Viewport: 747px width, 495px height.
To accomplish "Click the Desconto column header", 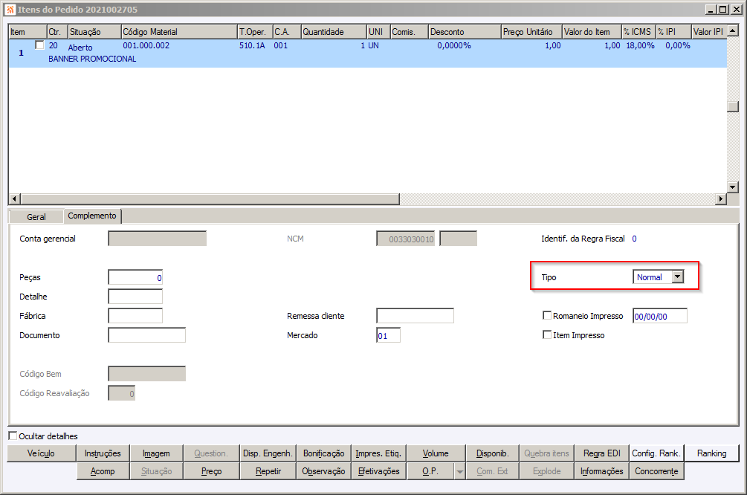I will click(x=465, y=31).
